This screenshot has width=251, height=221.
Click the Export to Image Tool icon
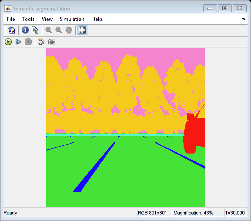(12, 30)
